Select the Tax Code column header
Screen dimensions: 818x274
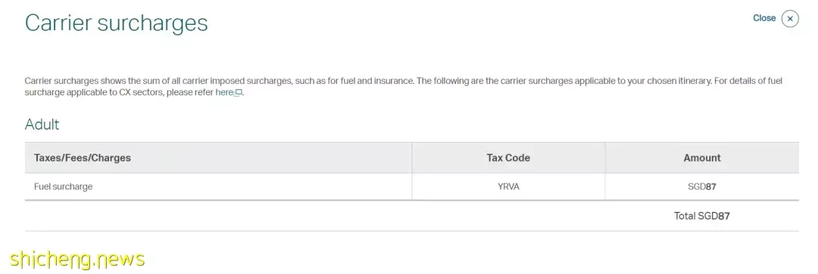point(508,158)
